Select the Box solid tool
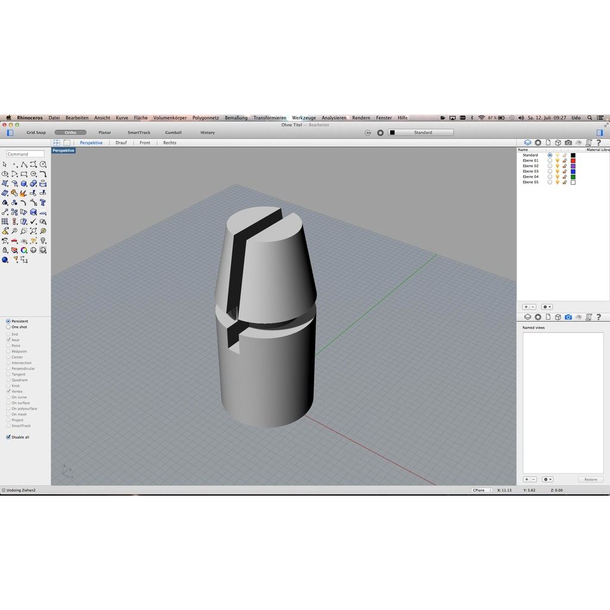This screenshot has height=610, width=610. [24, 183]
